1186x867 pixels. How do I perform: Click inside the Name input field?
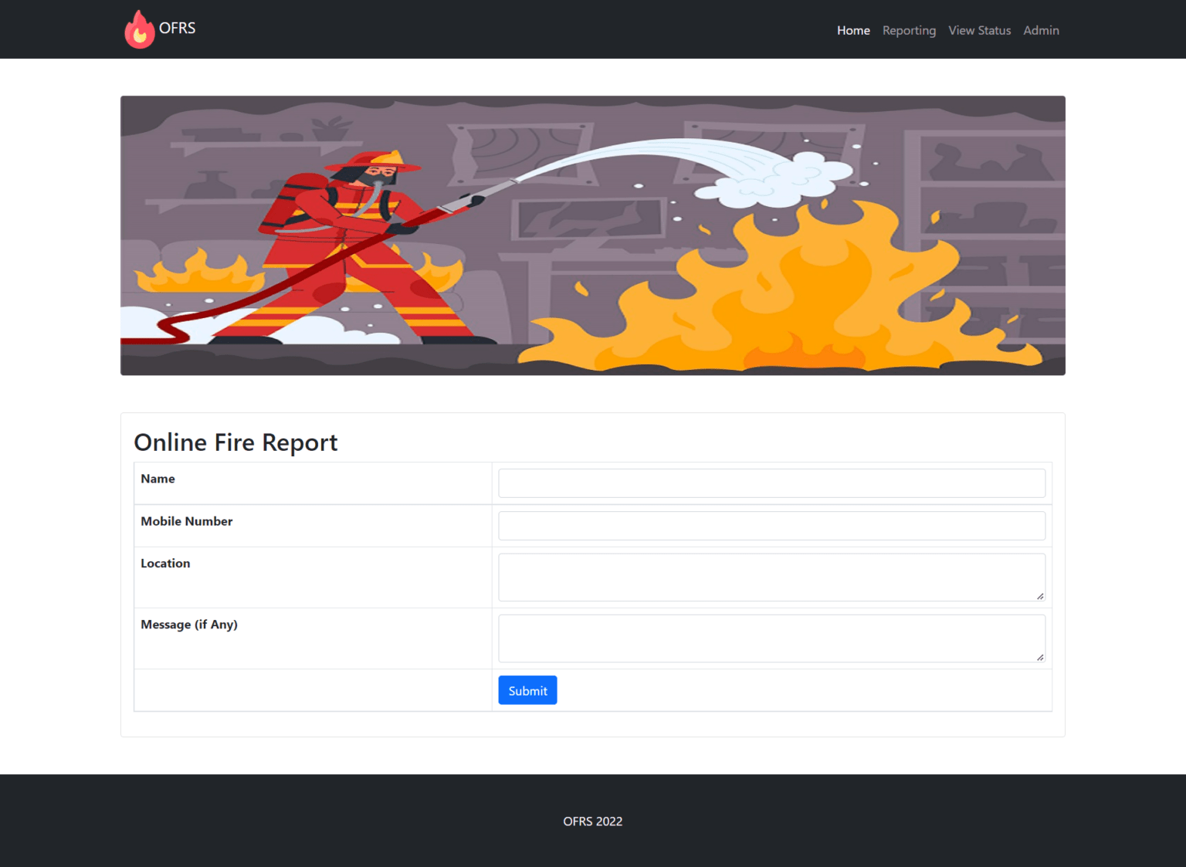click(771, 483)
